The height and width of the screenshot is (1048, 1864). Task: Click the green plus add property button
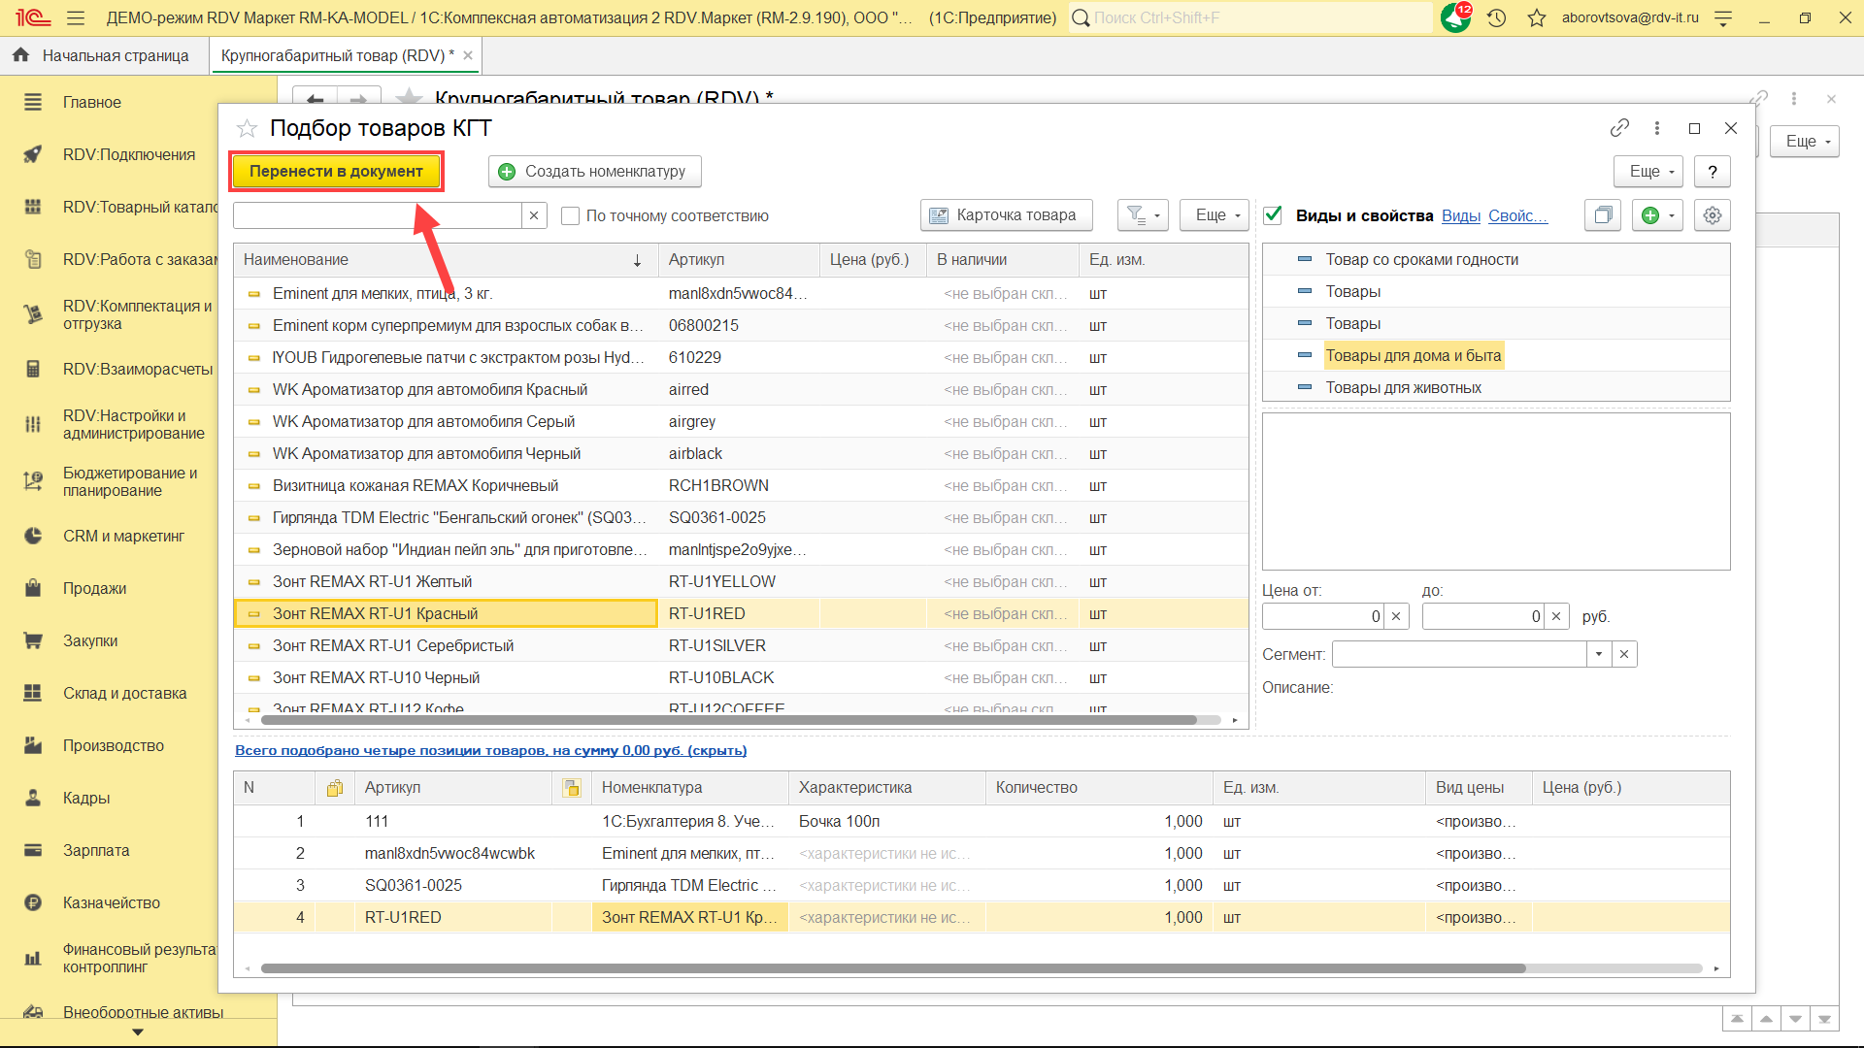pos(1650,215)
